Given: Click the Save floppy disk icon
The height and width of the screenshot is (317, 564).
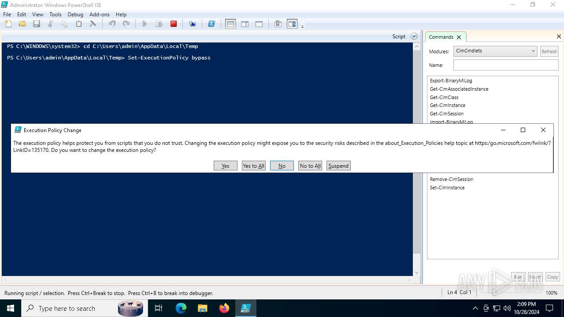Looking at the screenshot, I should (x=36, y=24).
